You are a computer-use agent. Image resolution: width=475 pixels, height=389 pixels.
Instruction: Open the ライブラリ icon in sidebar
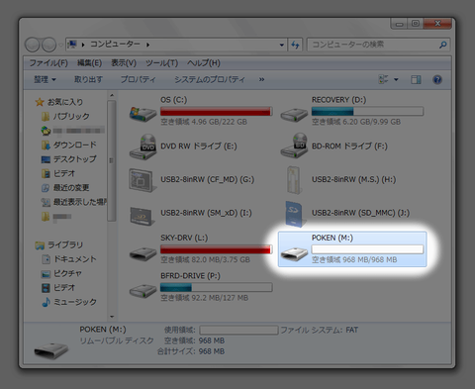coord(40,245)
